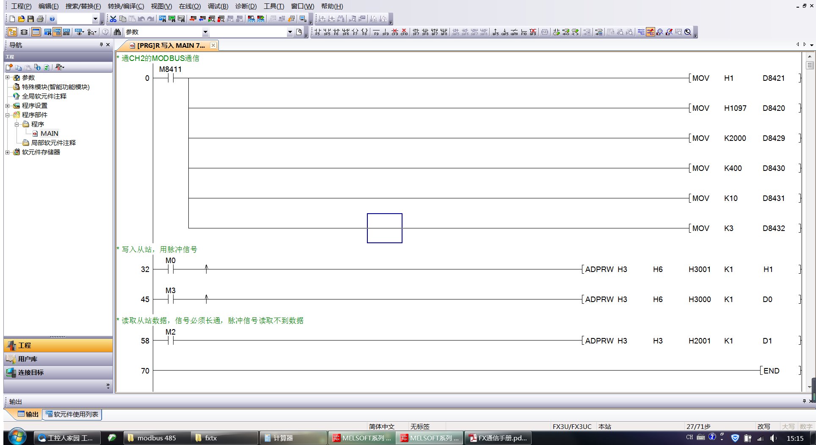The image size is (816, 445).
Task: Toggle the navigation window view button
Action: tap(12, 32)
